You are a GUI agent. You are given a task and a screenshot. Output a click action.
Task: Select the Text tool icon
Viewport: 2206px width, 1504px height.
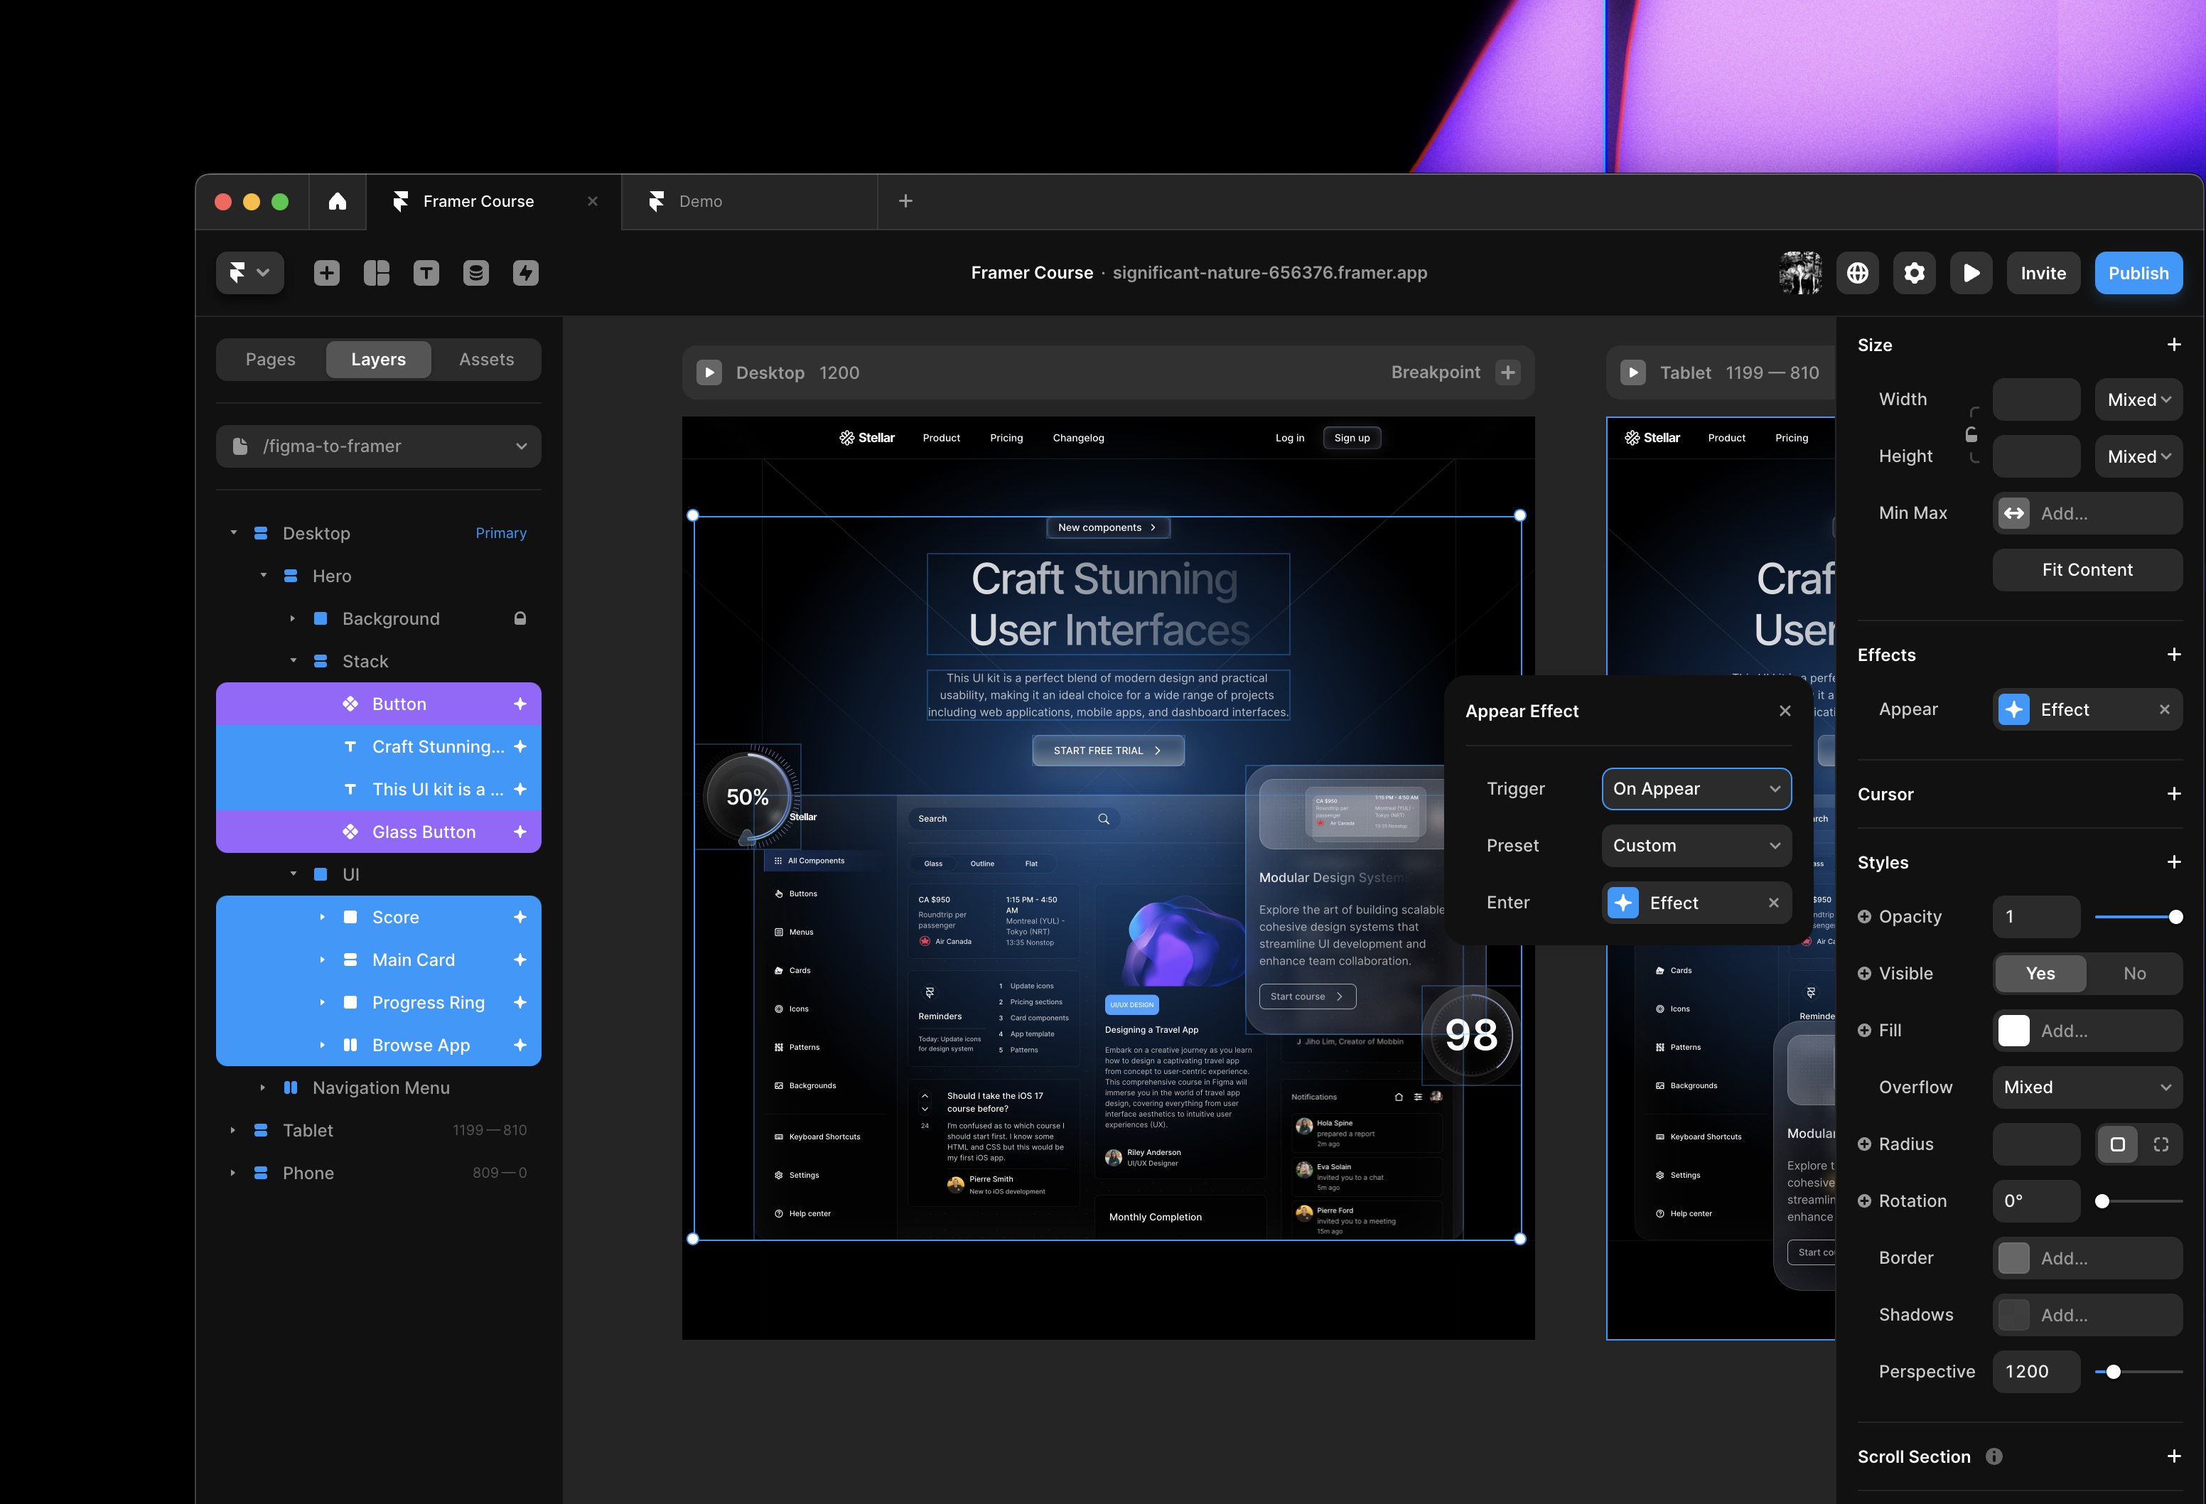click(426, 272)
